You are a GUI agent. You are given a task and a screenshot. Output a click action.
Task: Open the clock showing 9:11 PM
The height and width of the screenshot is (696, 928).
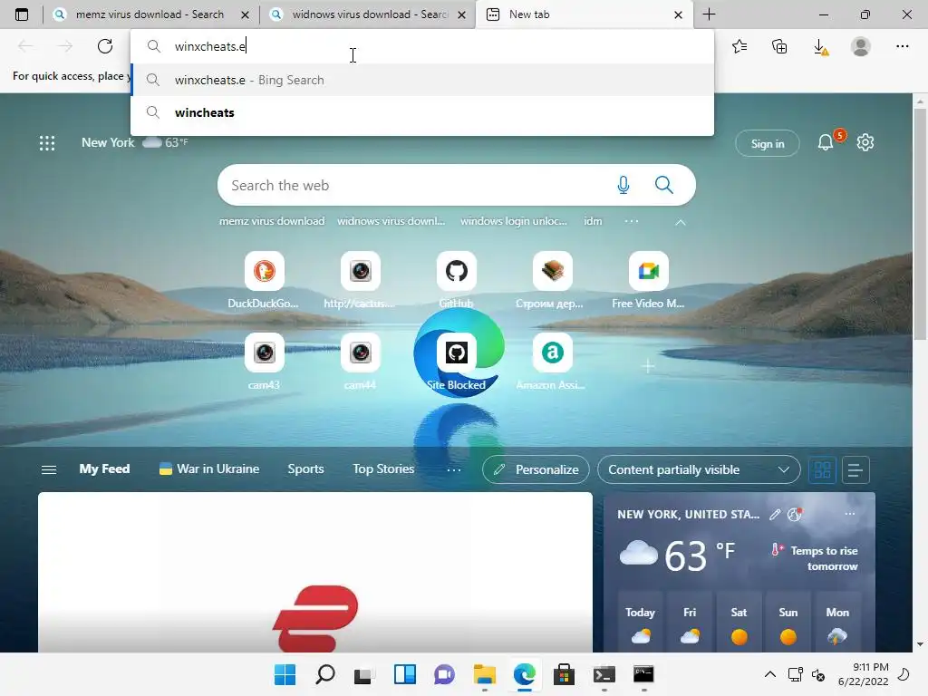[864, 674]
